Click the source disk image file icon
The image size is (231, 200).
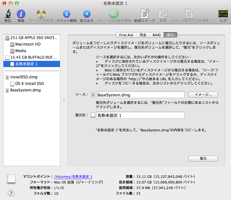click(93, 95)
